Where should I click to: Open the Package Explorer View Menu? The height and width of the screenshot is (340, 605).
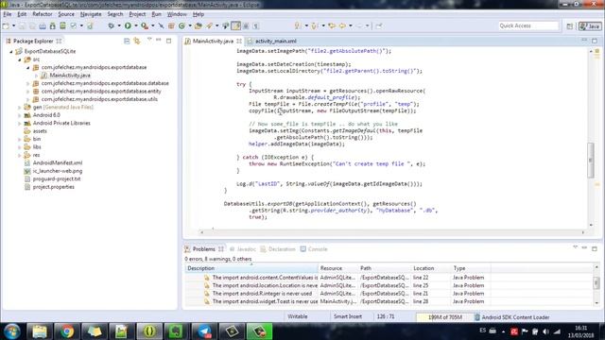click(149, 40)
